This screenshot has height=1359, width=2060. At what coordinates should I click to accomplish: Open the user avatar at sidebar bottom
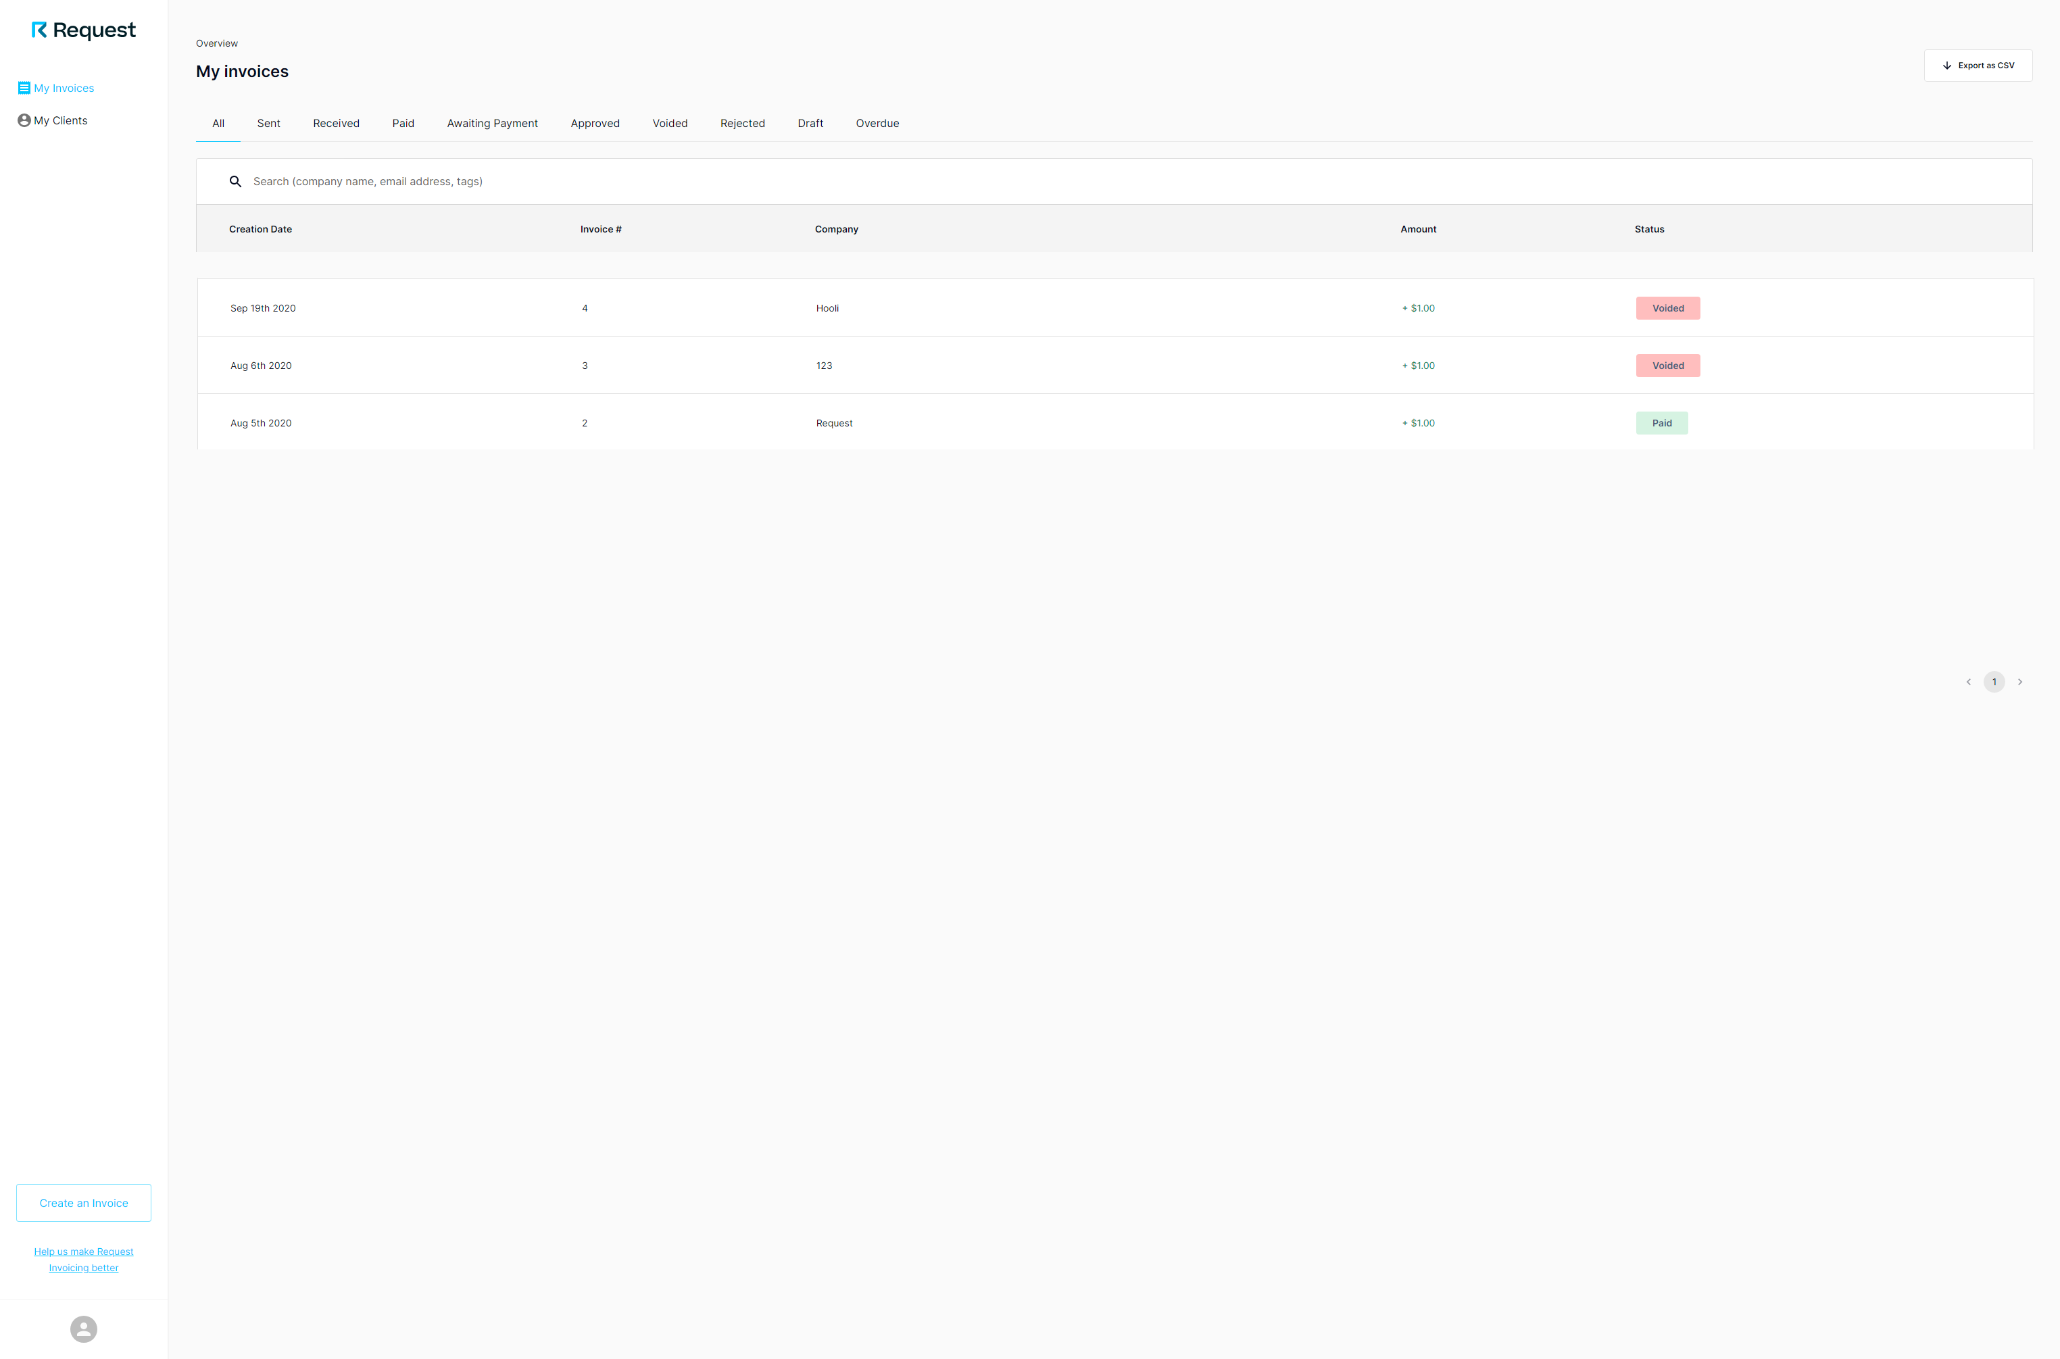point(83,1329)
